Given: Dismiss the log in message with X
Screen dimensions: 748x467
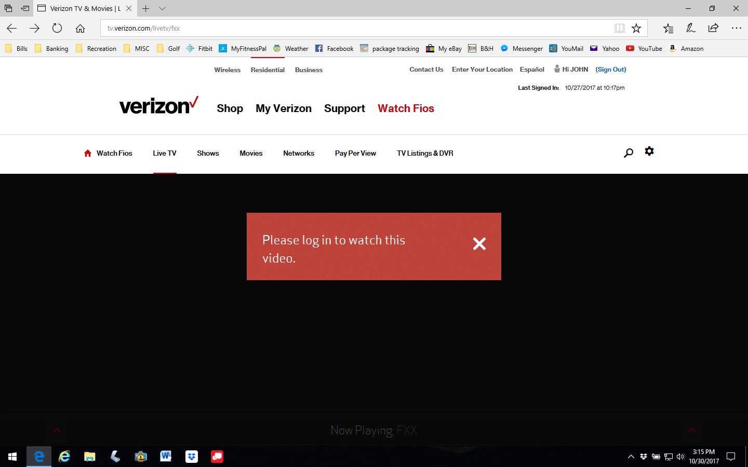Looking at the screenshot, I should click(479, 244).
